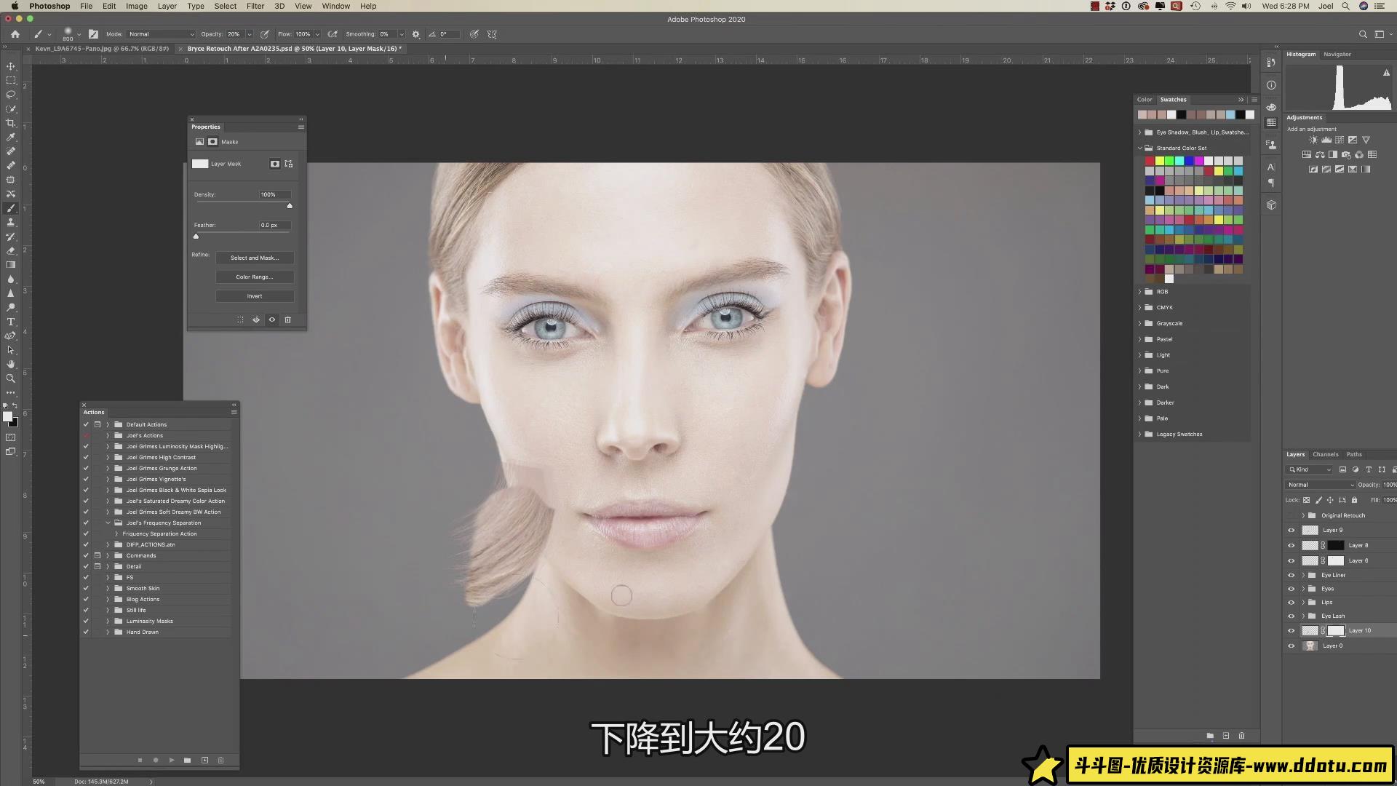Viewport: 1397px width, 786px height.
Task: Expand Legacy Swatches folder
Action: (x=1140, y=434)
